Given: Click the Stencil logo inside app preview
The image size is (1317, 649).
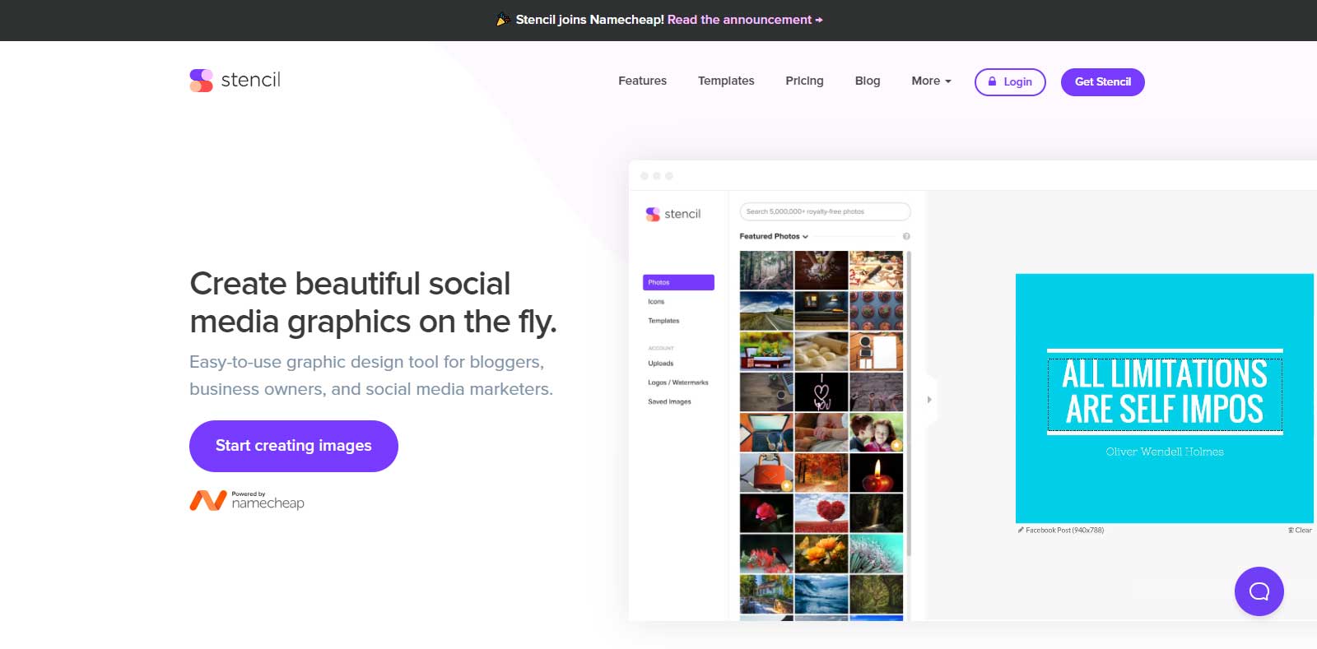Looking at the screenshot, I should point(673,214).
